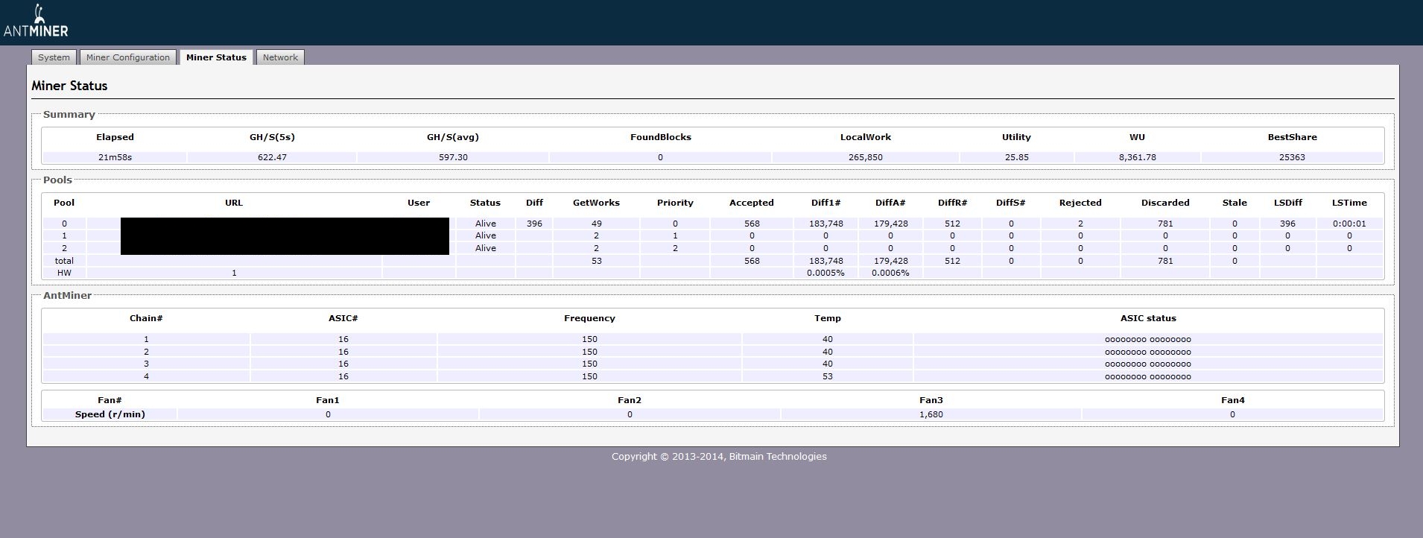Click chain 4 temperature value 53
This screenshot has height=538, width=1423.
coord(827,376)
